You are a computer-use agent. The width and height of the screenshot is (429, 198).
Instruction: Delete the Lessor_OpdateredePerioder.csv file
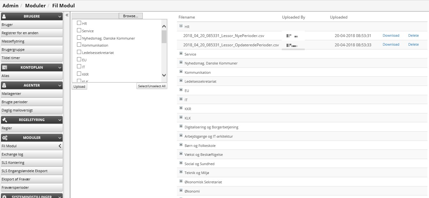coord(413,44)
